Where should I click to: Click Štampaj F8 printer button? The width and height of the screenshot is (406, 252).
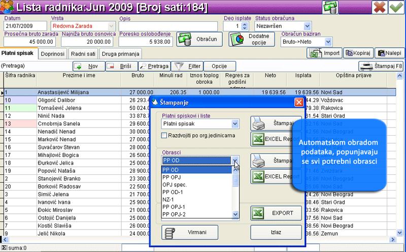[x=381, y=66]
